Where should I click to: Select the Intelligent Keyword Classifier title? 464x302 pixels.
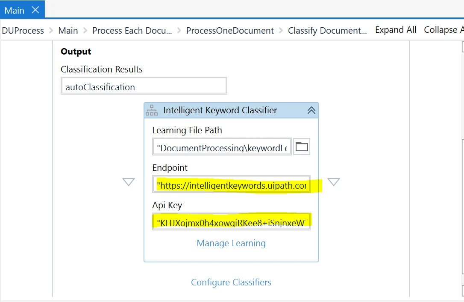pos(220,110)
